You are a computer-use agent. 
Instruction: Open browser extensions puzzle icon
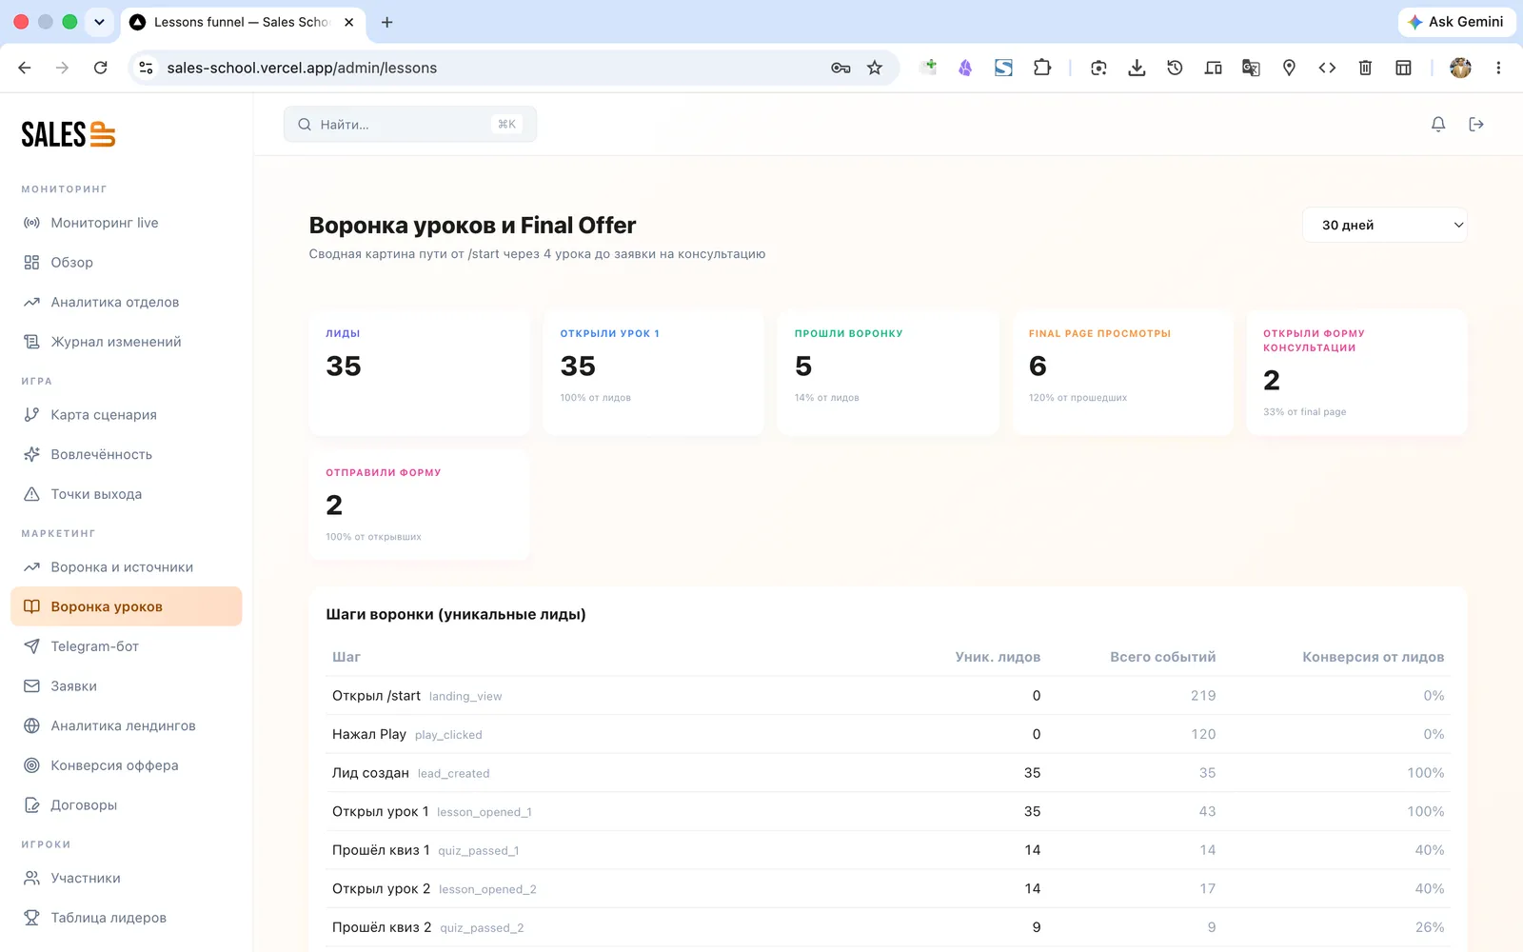(x=1042, y=68)
